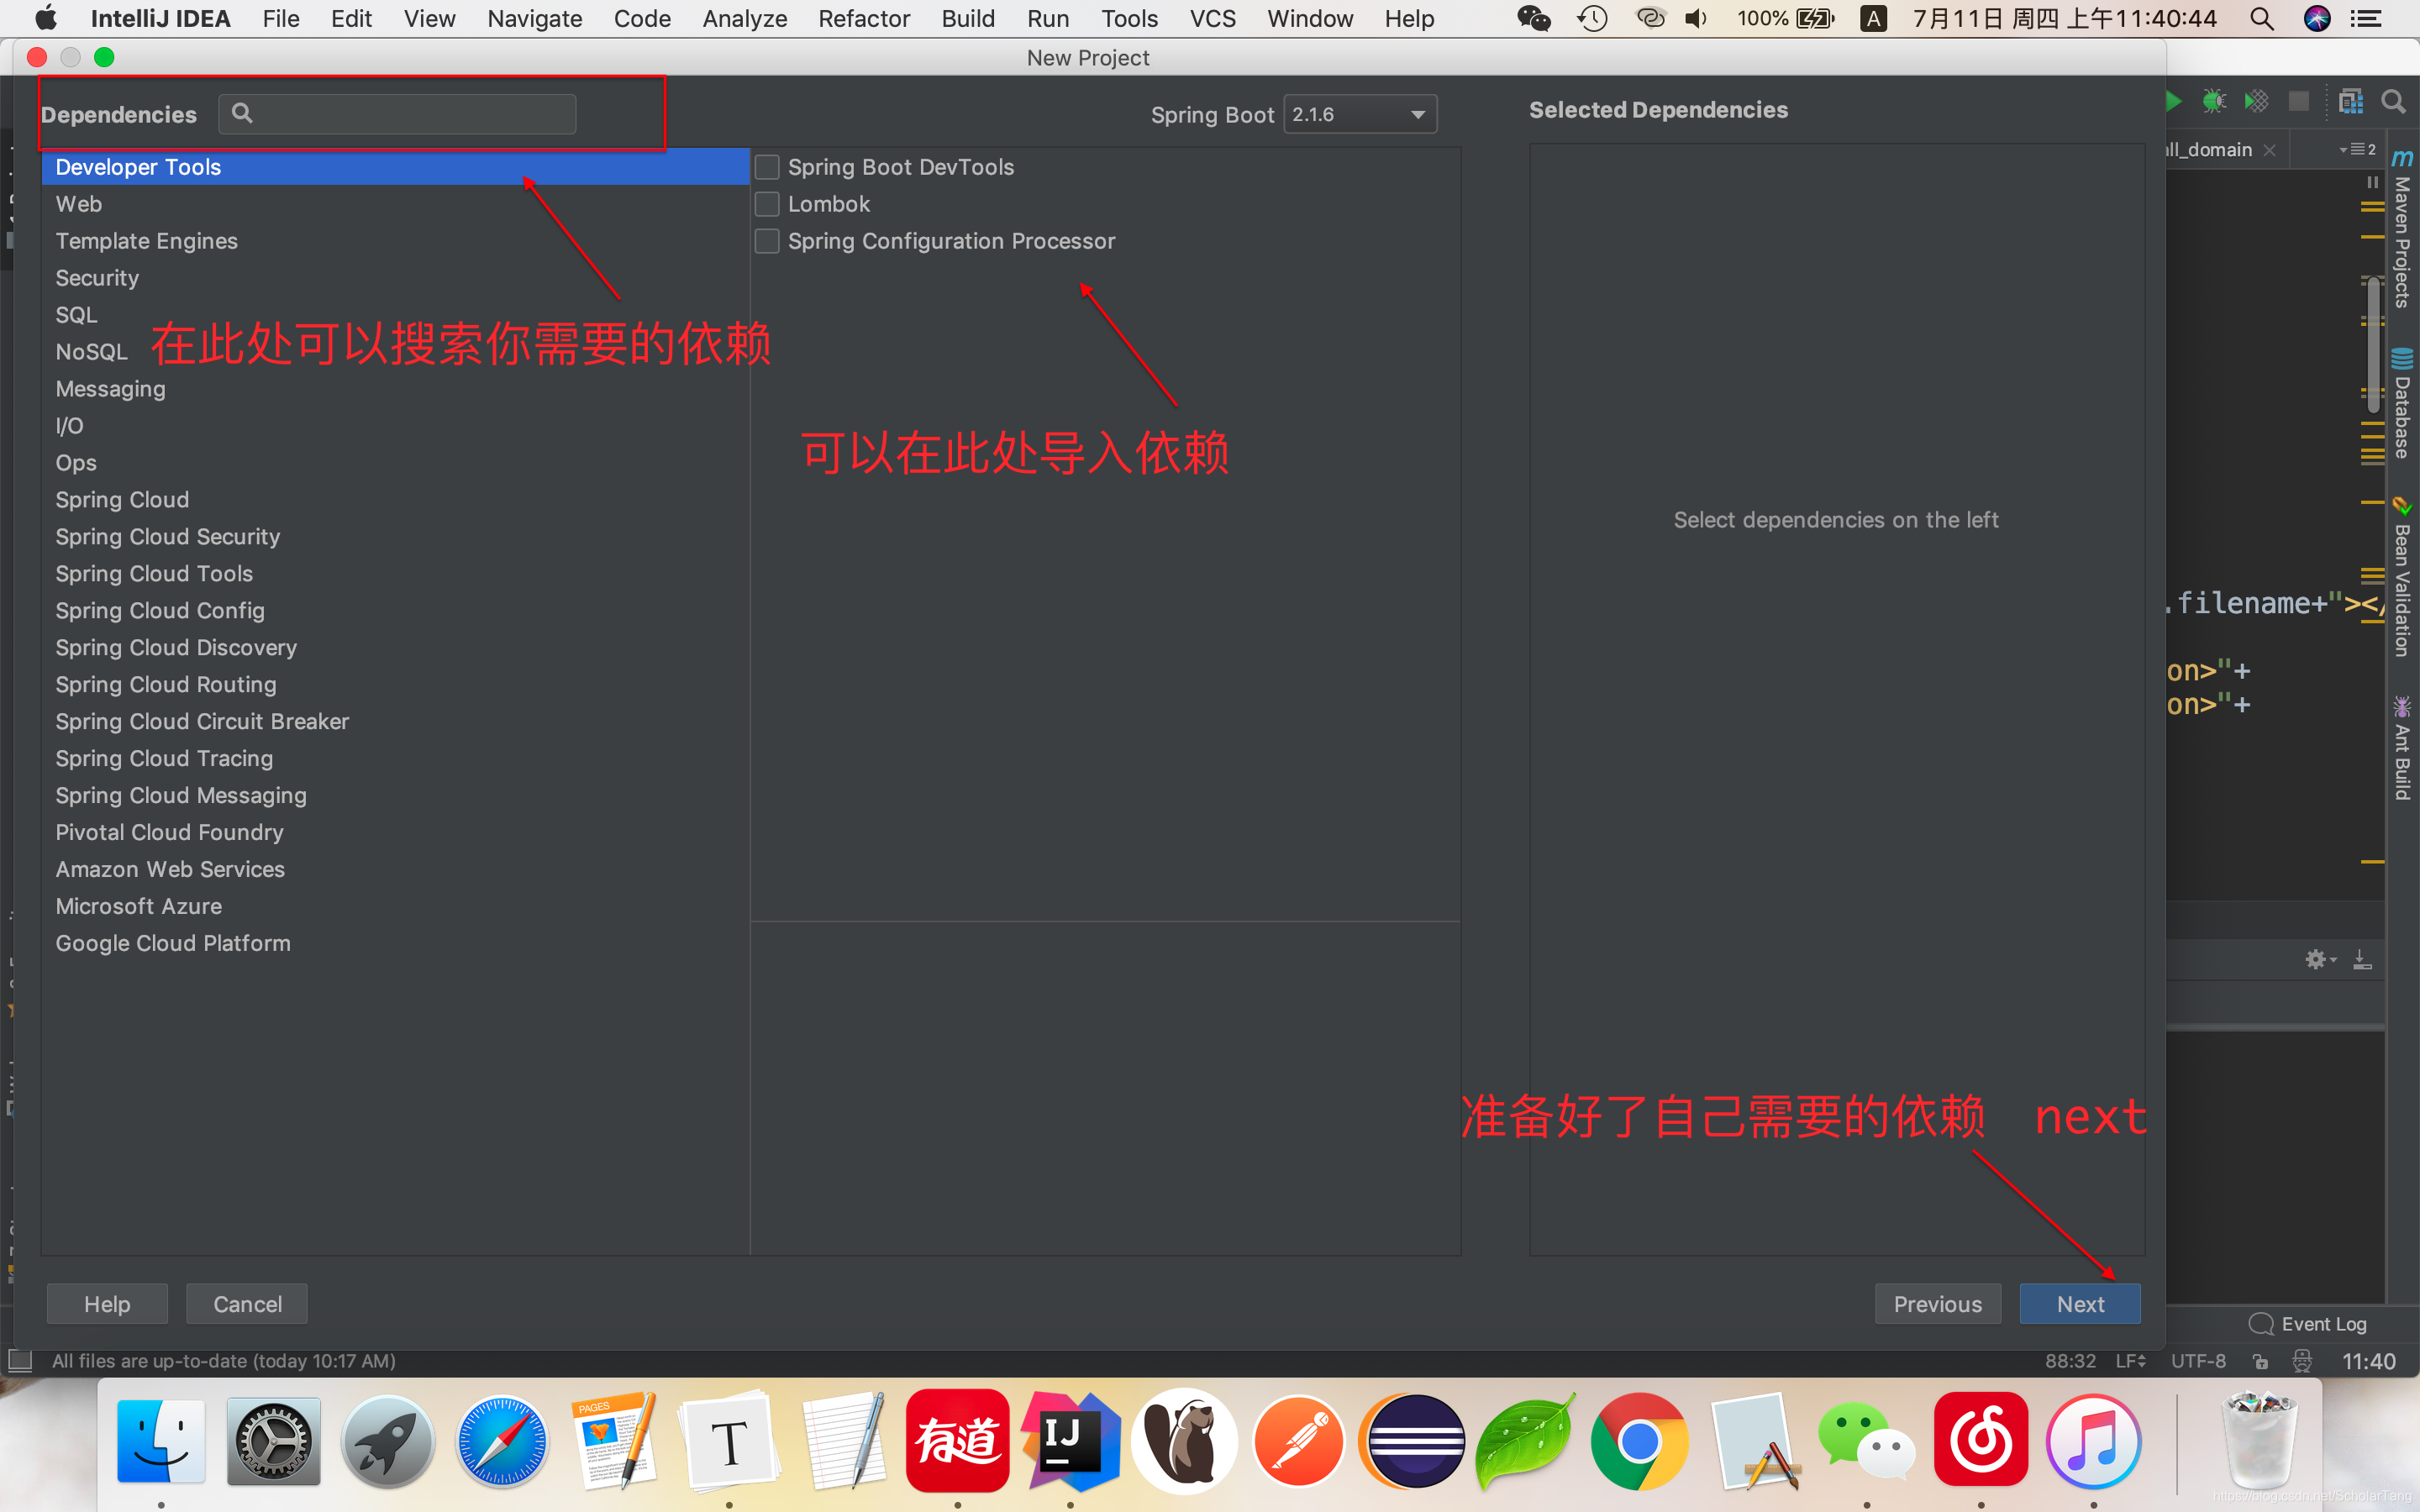Open the File menu
The width and height of the screenshot is (2420, 1512).
[x=281, y=19]
